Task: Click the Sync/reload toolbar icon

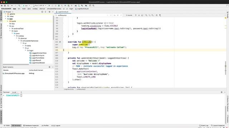Action: click(8, 6)
